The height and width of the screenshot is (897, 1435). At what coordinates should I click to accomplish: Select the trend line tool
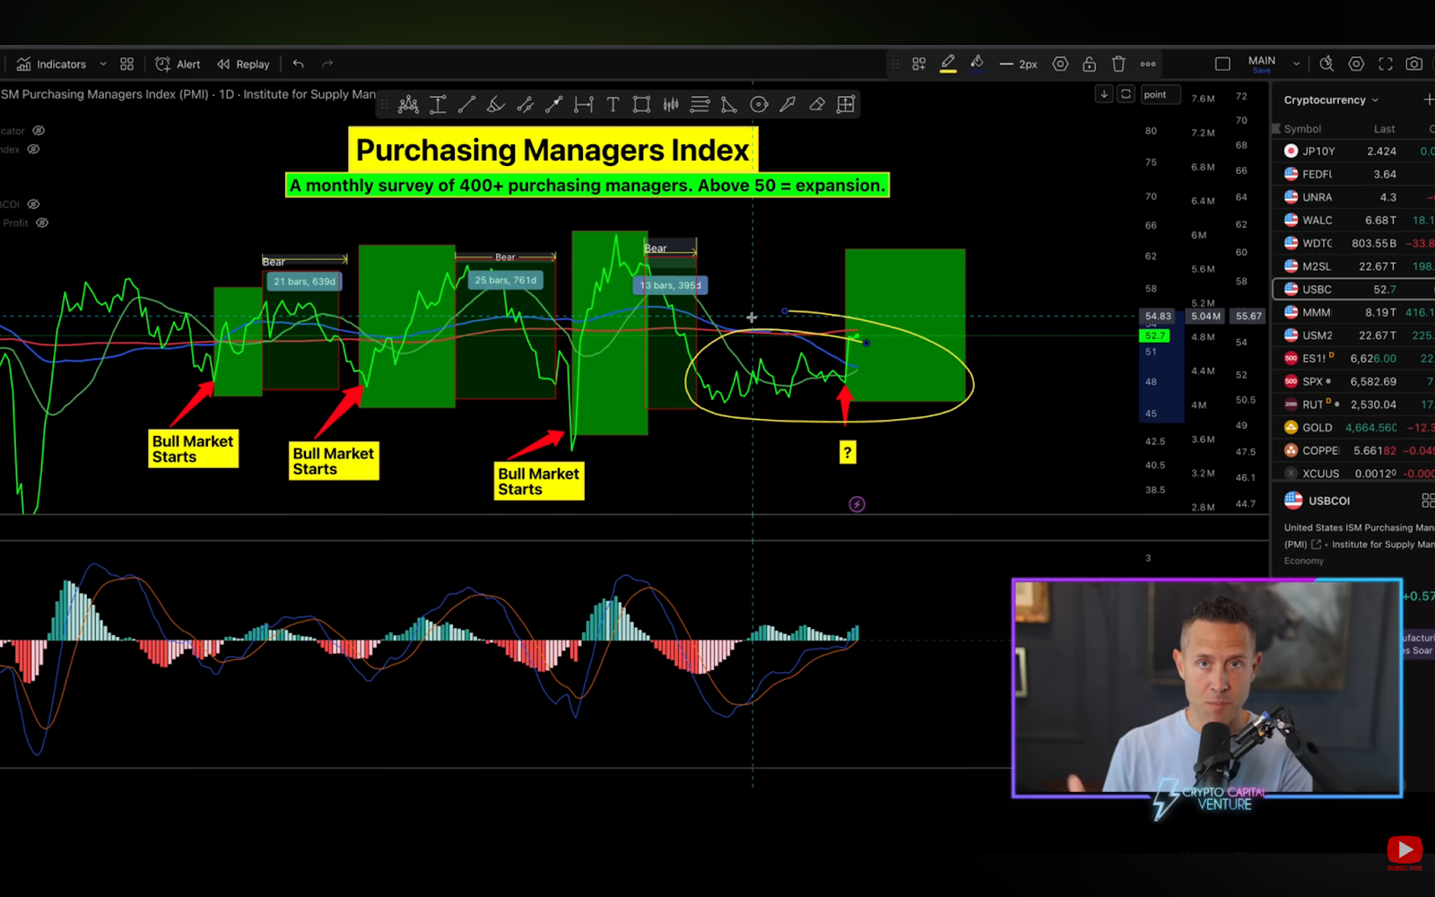466,105
